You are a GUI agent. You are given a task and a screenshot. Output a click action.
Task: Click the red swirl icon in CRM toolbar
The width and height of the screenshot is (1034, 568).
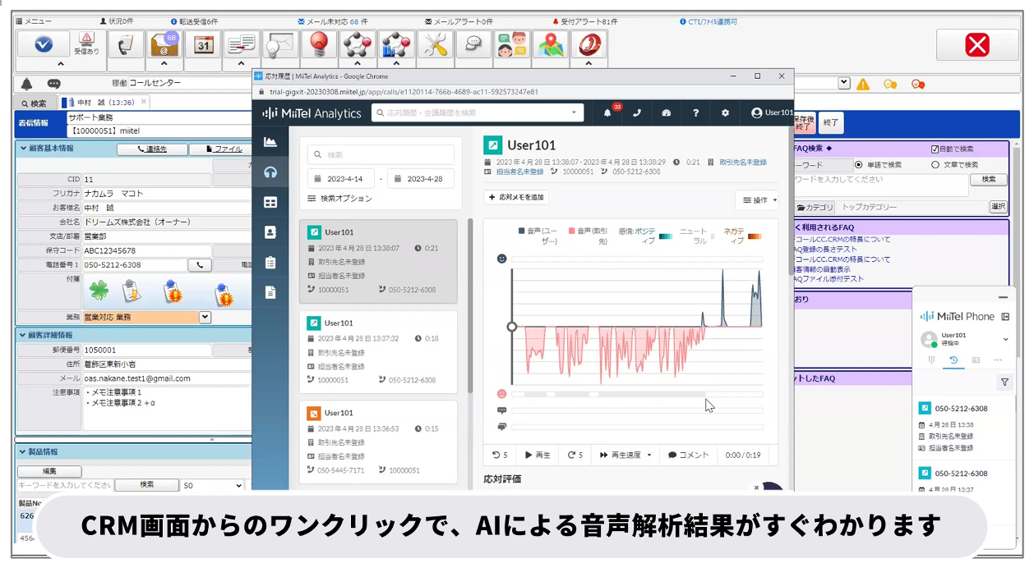click(589, 44)
